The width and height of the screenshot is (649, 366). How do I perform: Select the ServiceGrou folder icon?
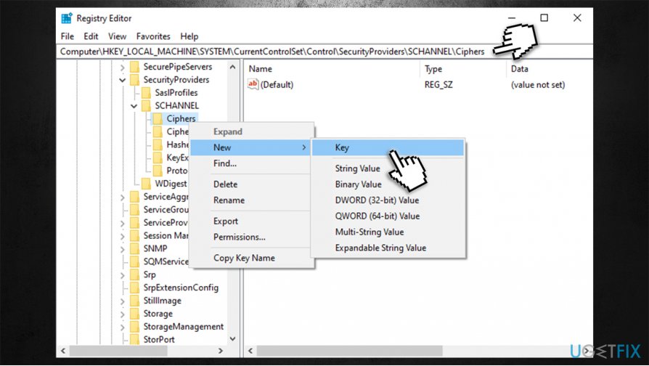pyautogui.click(x=134, y=209)
